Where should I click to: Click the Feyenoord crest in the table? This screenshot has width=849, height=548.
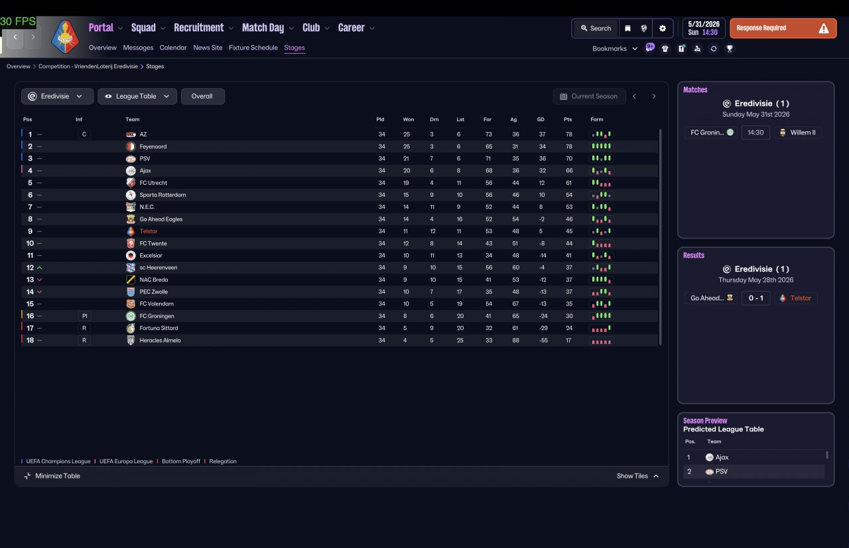coord(131,146)
